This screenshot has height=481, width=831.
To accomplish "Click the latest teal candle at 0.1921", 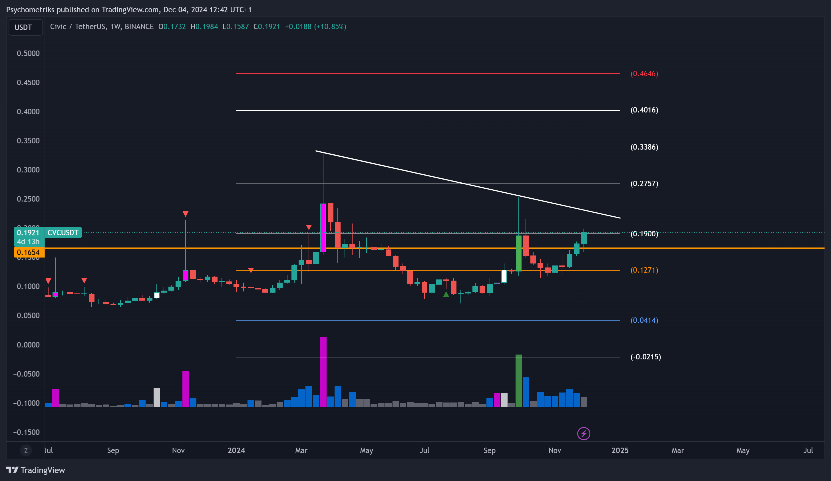I will [x=584, y=238].
